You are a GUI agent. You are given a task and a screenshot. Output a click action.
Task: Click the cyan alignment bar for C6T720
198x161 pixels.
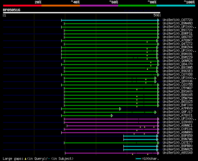click(x=110, y=20)
